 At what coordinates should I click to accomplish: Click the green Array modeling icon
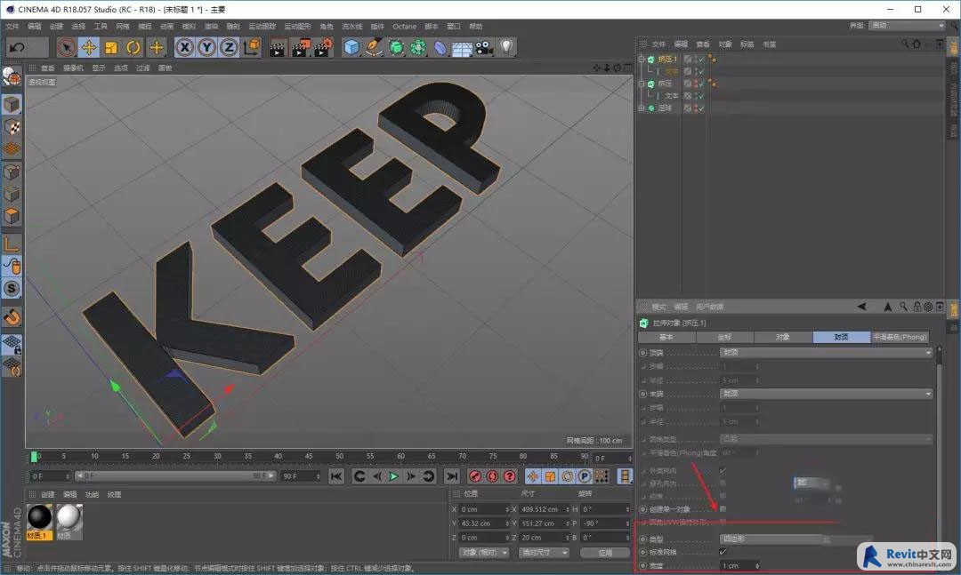418,47
